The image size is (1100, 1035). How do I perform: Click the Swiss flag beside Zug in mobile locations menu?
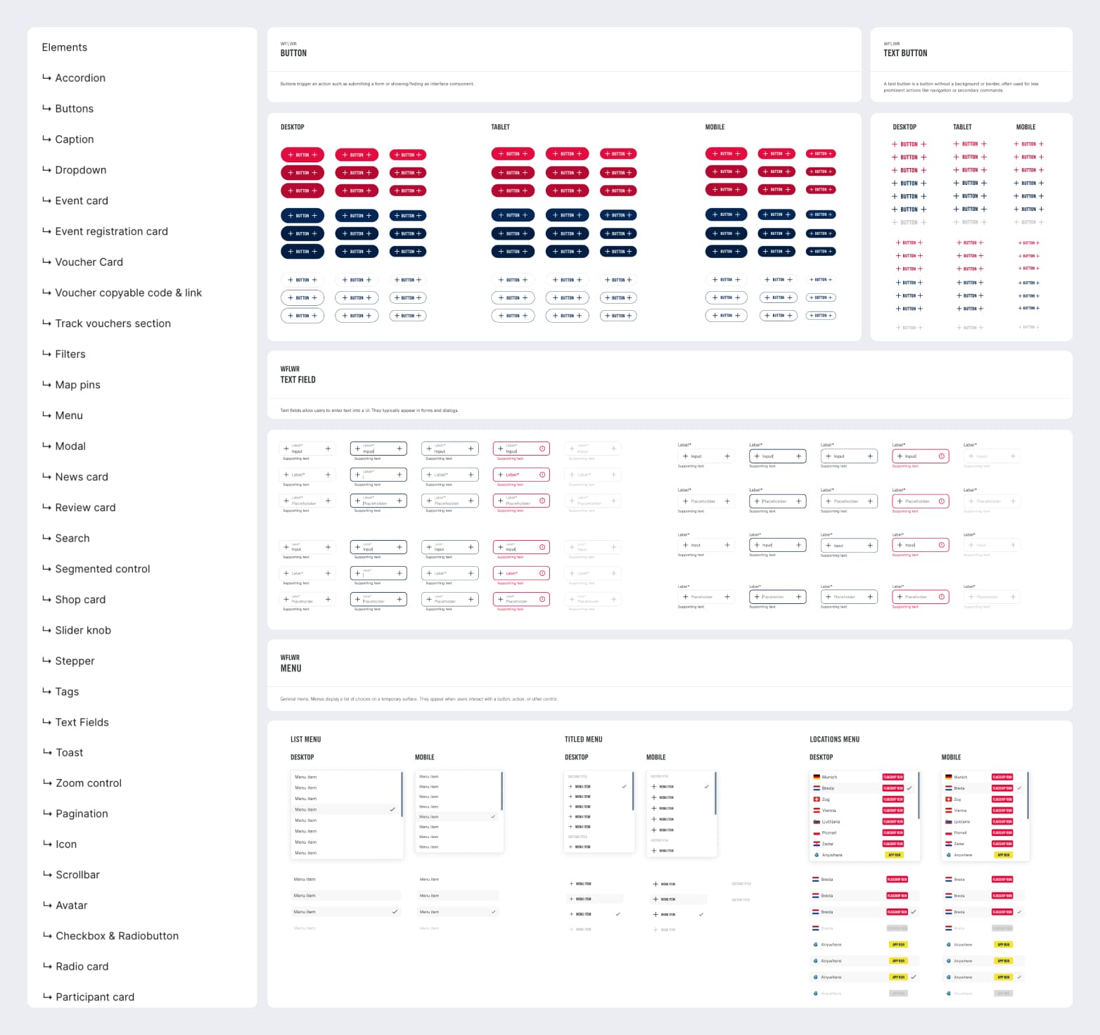[949, 799]
